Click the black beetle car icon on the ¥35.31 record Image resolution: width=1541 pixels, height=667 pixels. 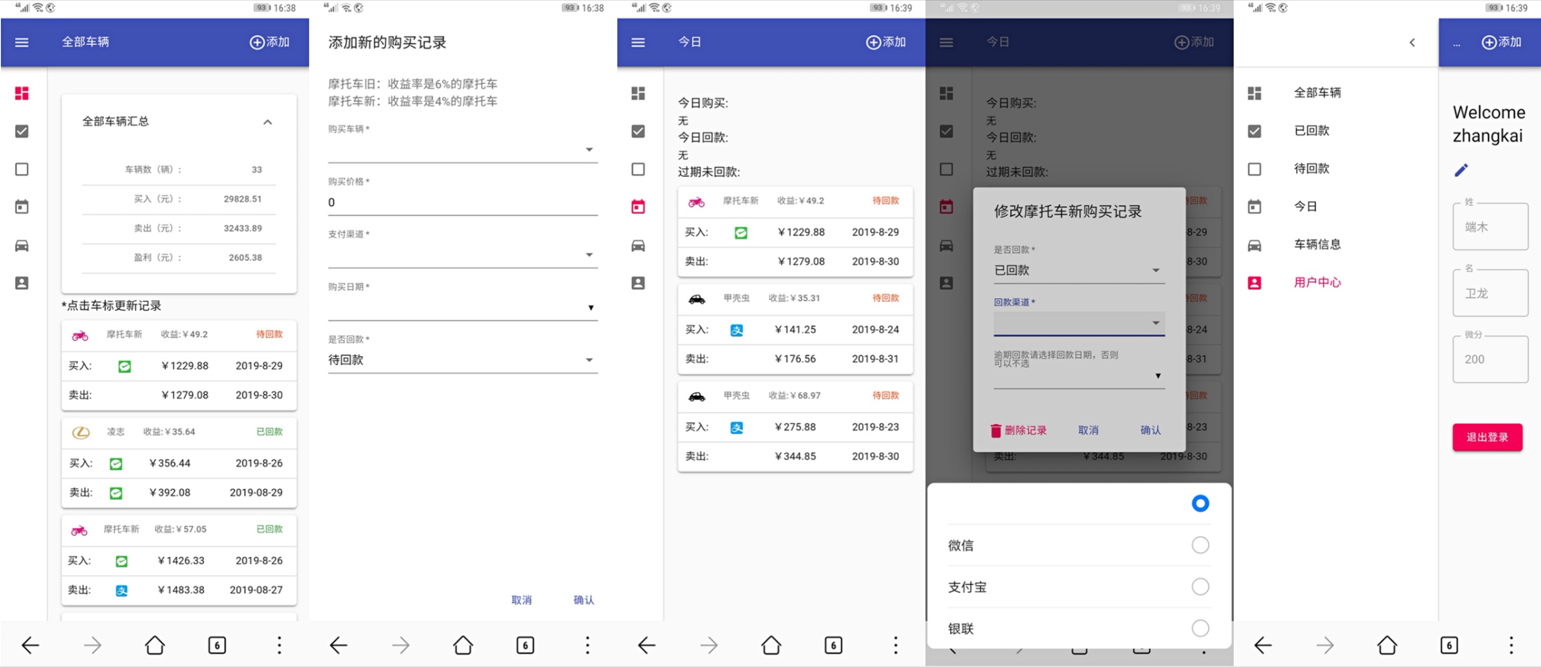(697, 299)
